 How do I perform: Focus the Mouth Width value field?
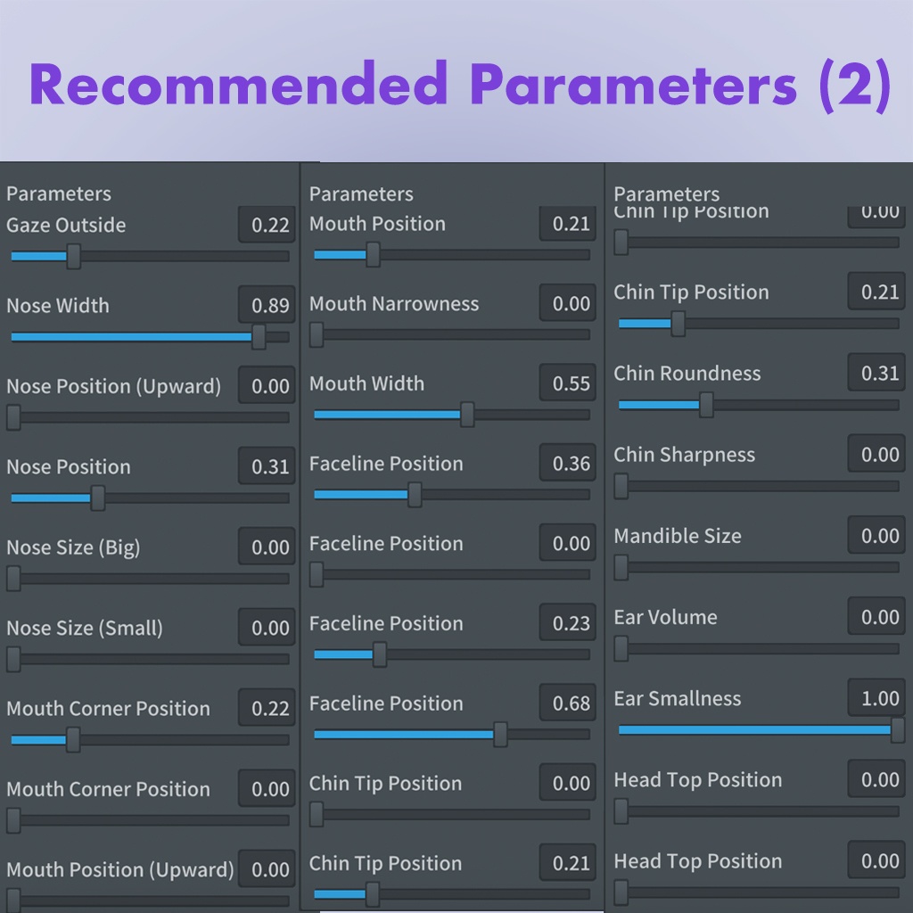[568, 384]
